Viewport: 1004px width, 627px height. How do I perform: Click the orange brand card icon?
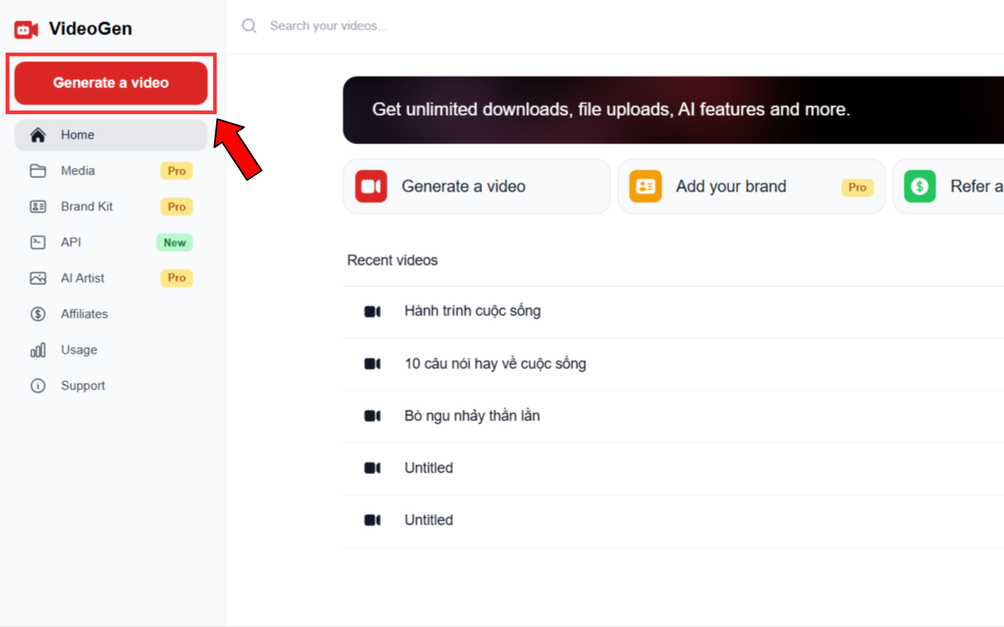(646, 186)
